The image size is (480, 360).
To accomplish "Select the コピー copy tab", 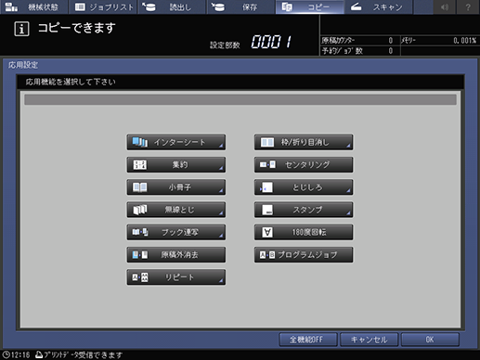I will point(309,6).
